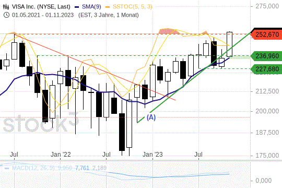The width and height of the screenshot is (282, 188).
Task: Click the first Jul label on the time axis
Action: [14, 155]
